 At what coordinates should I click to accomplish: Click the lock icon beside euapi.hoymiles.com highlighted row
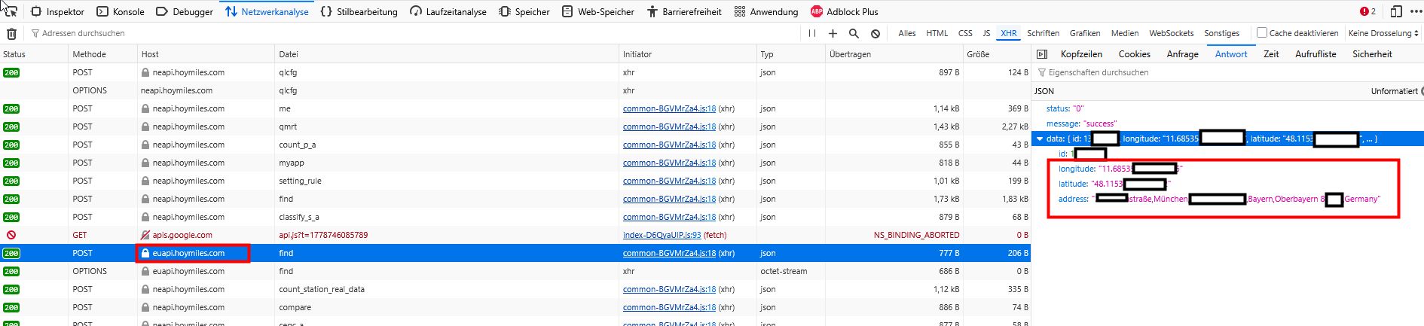coord(145,253)
